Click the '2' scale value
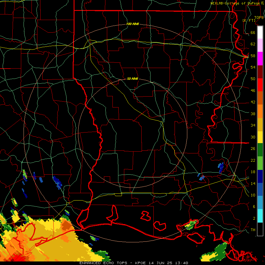The width and height of the screenshot is (265, 265). 254,218
